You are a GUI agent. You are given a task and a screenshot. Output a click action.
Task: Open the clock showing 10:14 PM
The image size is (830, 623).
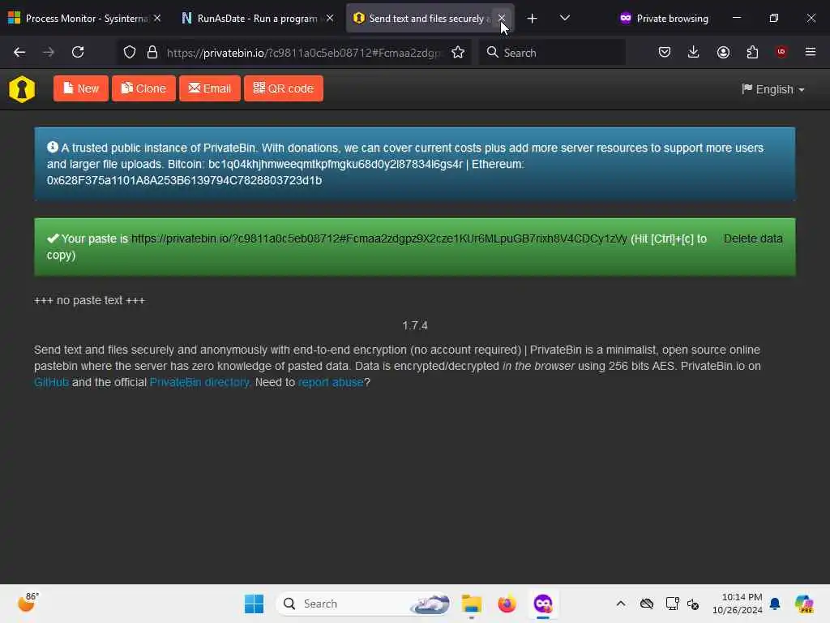tap(737, 604)
